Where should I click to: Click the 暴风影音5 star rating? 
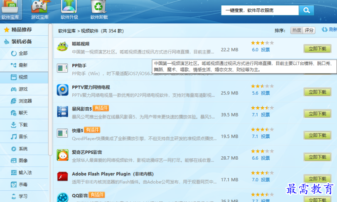point(263,108)
